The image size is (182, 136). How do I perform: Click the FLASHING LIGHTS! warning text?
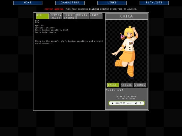[99, 9]
